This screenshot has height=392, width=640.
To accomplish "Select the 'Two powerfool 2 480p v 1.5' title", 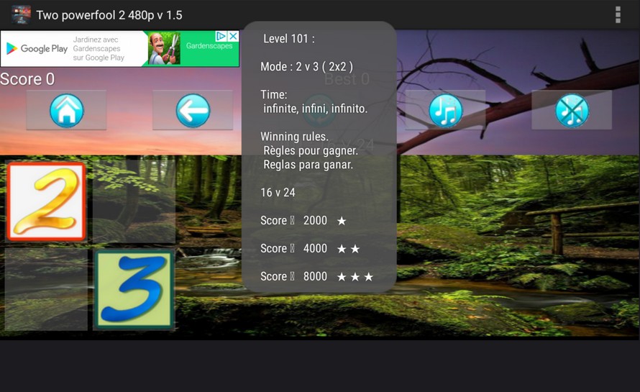I will tap(109, 15).
